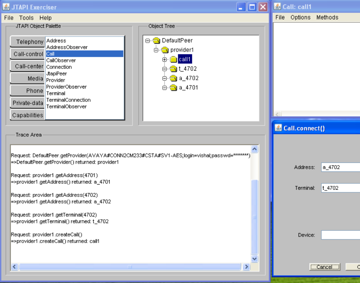Collapse the DefaultPeer tree node

(x=148, y=41)
